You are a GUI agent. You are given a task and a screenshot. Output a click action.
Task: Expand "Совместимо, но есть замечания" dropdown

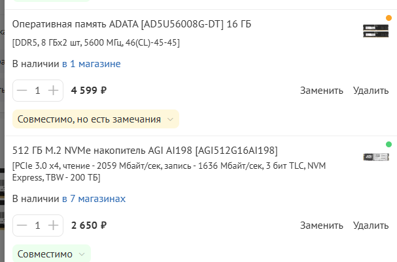[95, 119]
